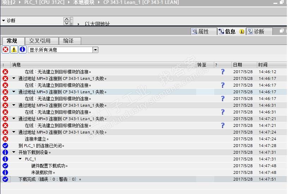Click info icon of 未装载软件 row
The width and height of the screenshot is (289, 194).
[5, 172]
